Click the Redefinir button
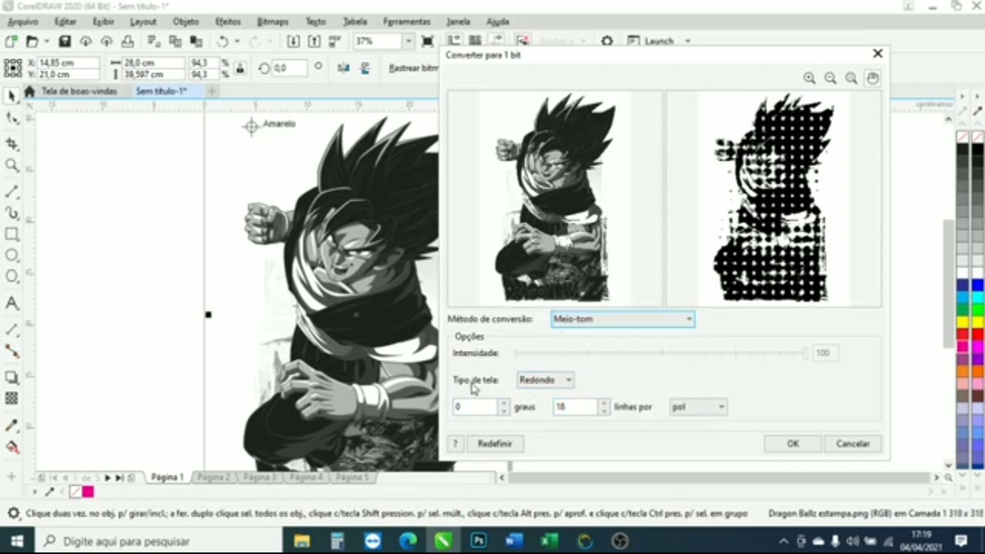The width and height of the screenshot is (985, 554). pyautogui.click(x=494, y=443)
